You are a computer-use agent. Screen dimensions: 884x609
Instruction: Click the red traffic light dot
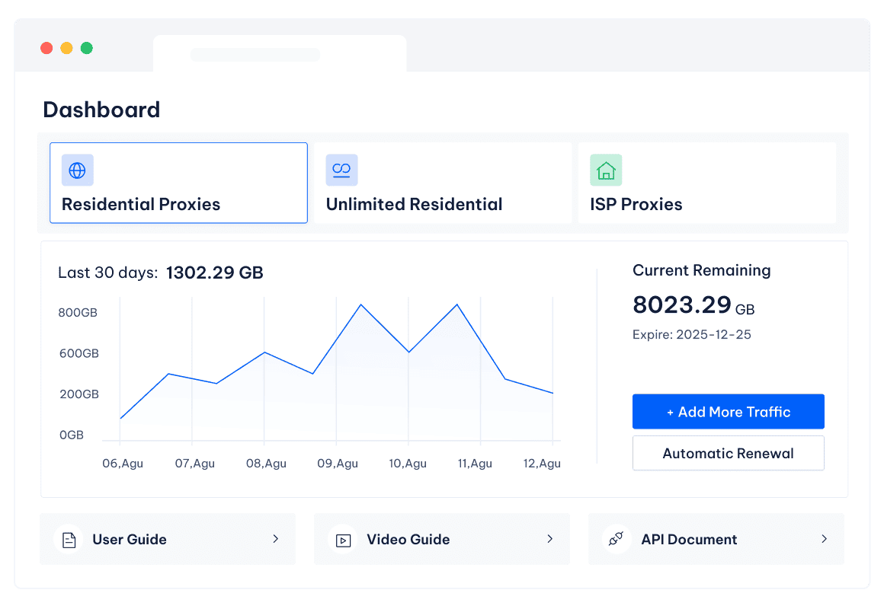[46, 48]
